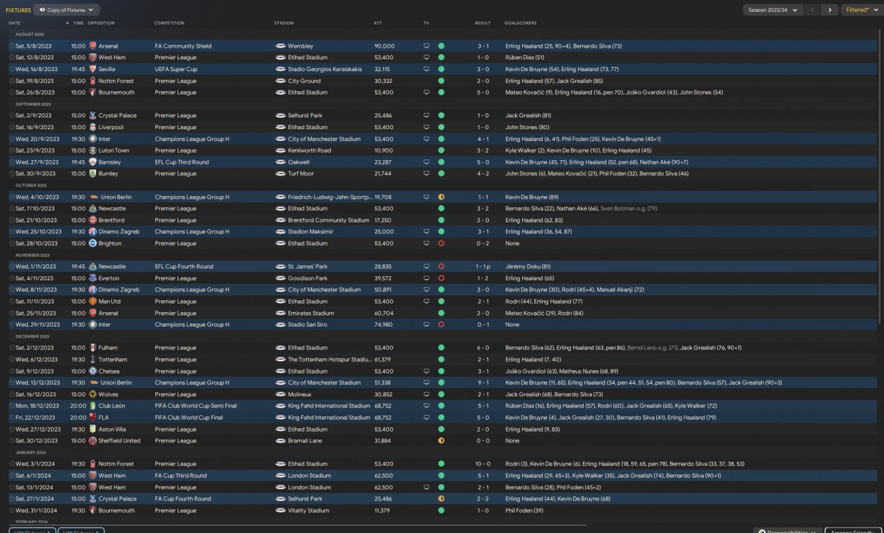This screenshot has width=884, height=533.
Task: Click the Aston Villa club crest
Action: coord(93,429)
